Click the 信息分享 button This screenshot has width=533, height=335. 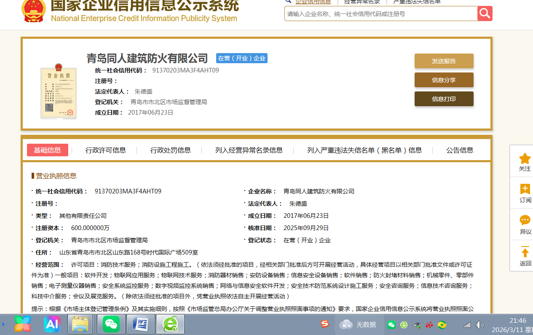point(444,80)
